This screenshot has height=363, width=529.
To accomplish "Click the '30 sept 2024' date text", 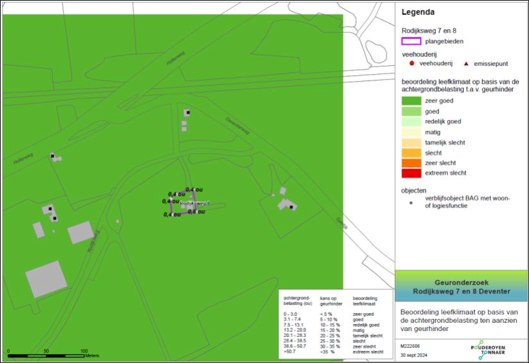I will pos(416,354).
